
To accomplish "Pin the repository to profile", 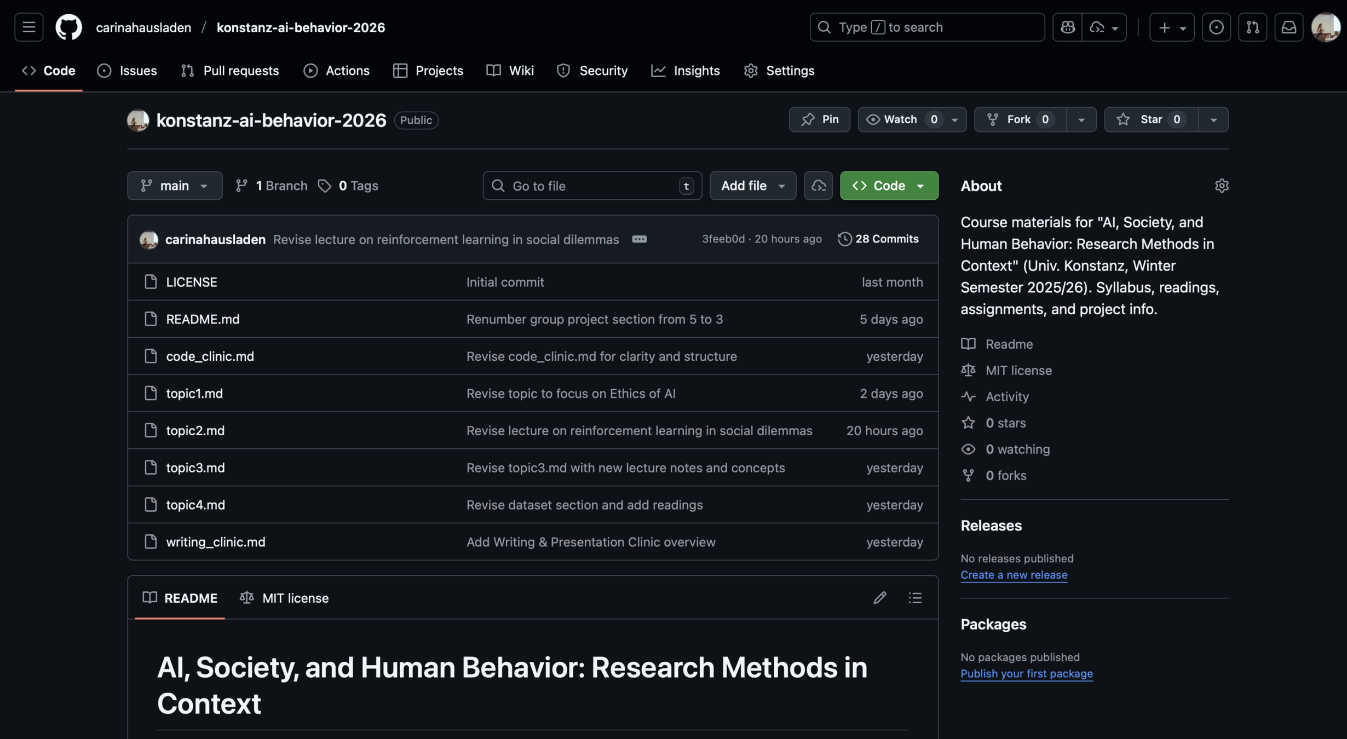I will click(819, 119).
